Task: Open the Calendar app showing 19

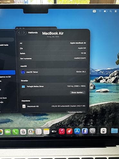Action: tap(23, 132)
